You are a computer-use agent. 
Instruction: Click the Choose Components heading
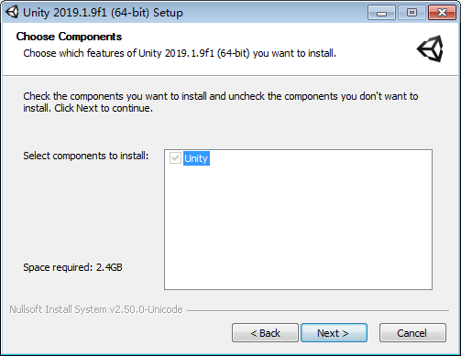click(69, 37)
